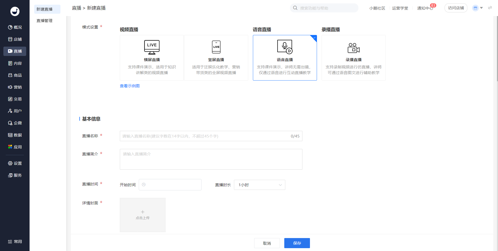Go to 店铺 shop section
Screen dimensions: 498x251
point(15,39)
